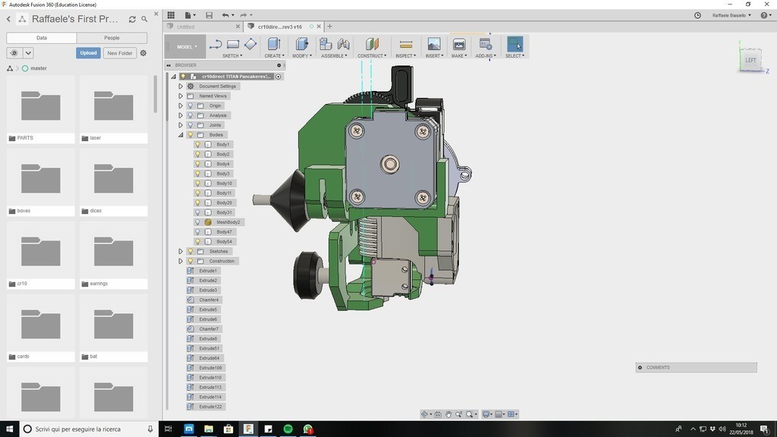Click the Select tool icon

[x=515, y=44]
